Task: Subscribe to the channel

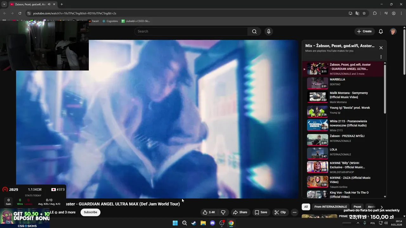Action: point(90,212)
